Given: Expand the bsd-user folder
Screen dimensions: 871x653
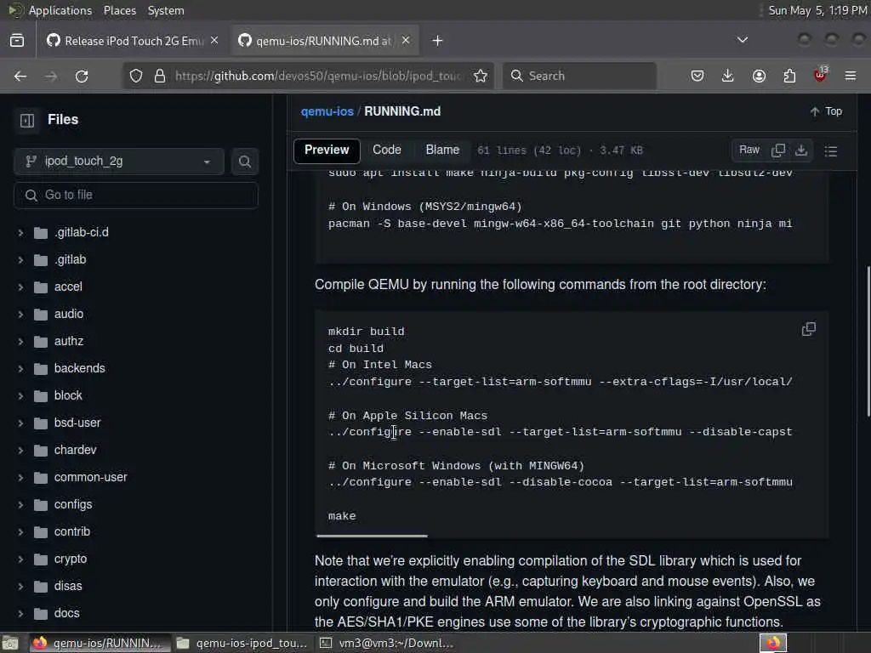Looking at the screenshot, I should [20, 423].
